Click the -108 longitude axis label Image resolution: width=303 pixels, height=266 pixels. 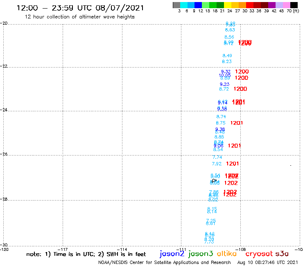[x=240, y=249]
